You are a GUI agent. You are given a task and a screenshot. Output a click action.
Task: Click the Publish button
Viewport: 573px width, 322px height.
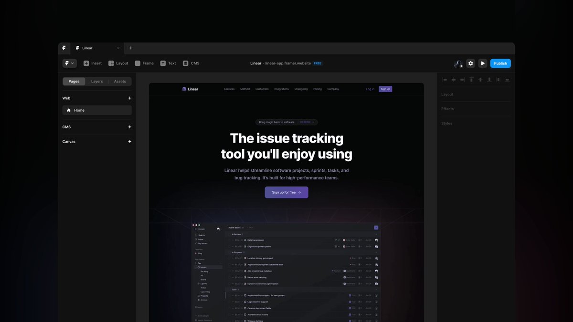pos(500,63)
